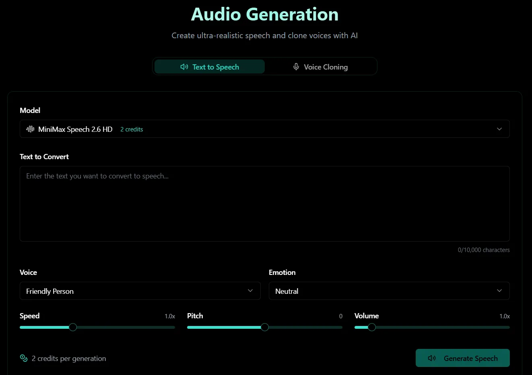Click the Emotion dropdown chevron arrow
This screenshot has height=375, width=532.
pyautogui.click(x=499, y=291)
